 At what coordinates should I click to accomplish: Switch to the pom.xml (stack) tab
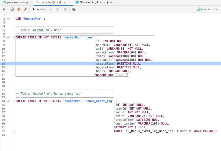pos(16,2)
